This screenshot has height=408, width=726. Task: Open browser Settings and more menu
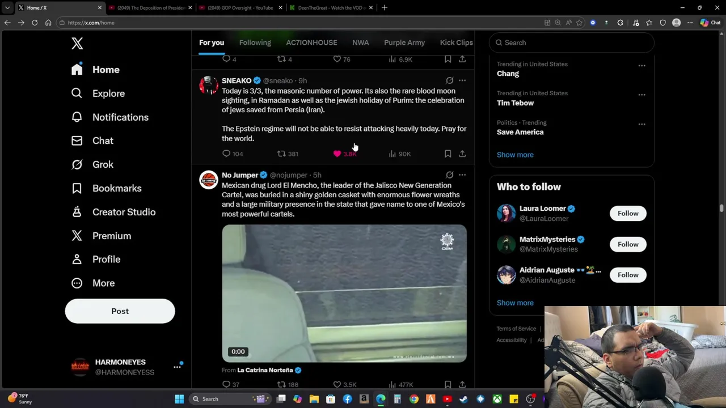pos(690,23)
